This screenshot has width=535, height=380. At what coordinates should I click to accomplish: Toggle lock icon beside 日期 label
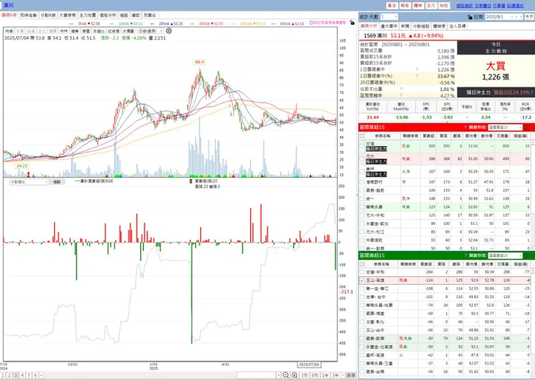(470, 17)
